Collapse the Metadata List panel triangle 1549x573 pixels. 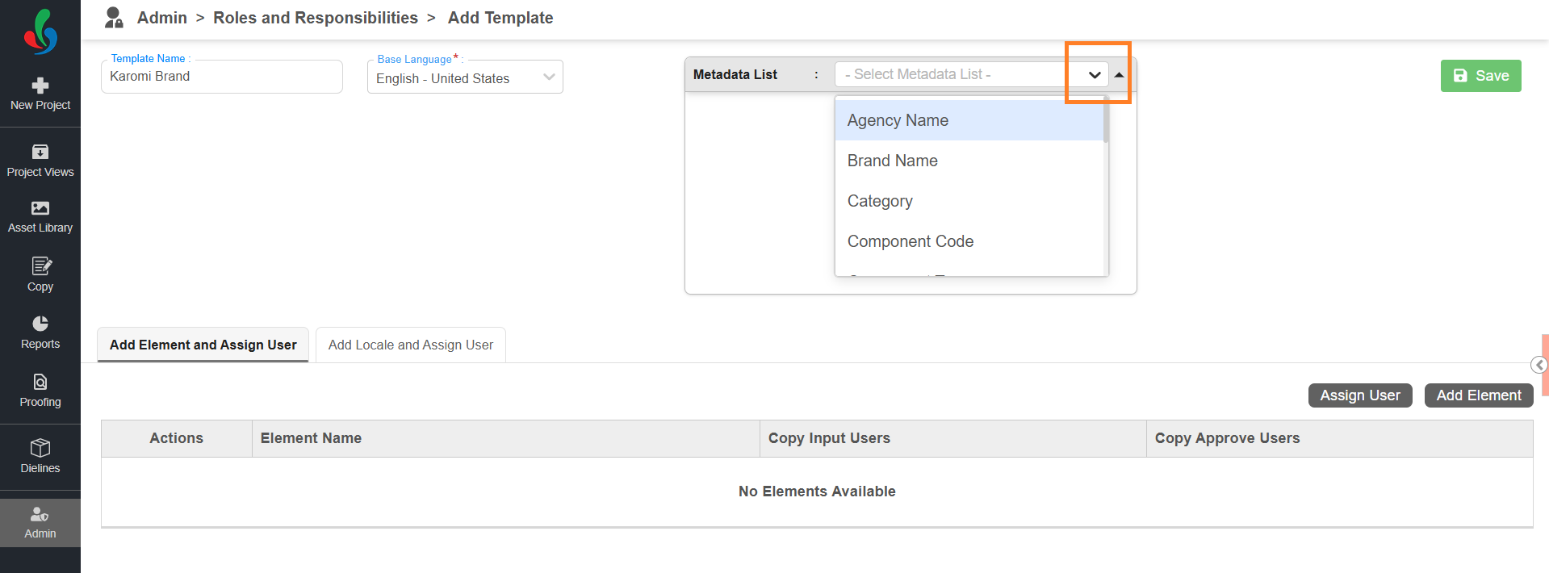pyautogui.click(x=1120, y=75)
